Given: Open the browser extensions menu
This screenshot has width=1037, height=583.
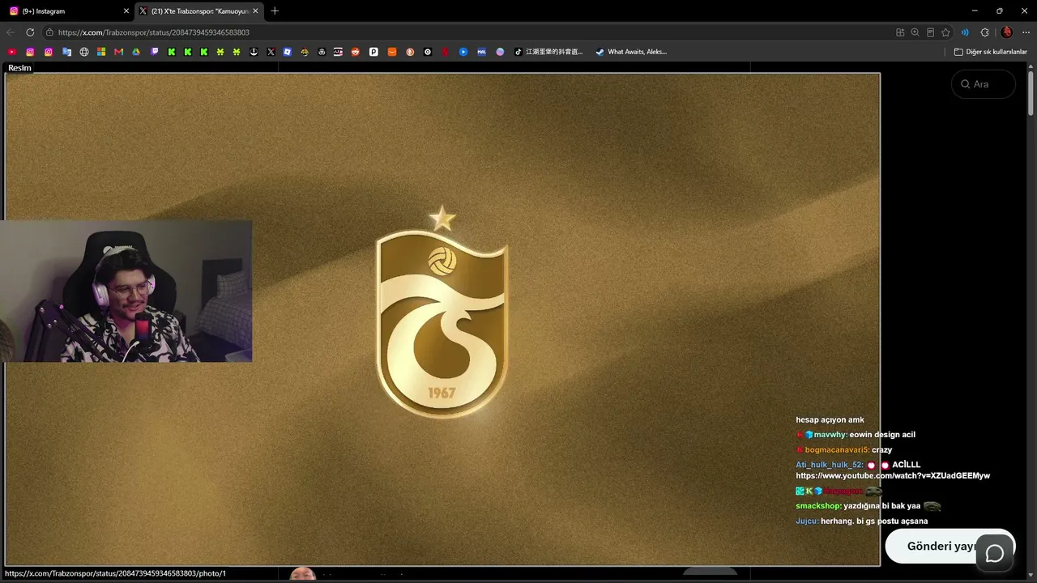Looking at the screenshot, I should pos(985,32).
